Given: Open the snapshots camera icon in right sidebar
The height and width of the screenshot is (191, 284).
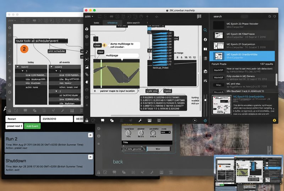Looking at the screenshot, I should [205, 71].
